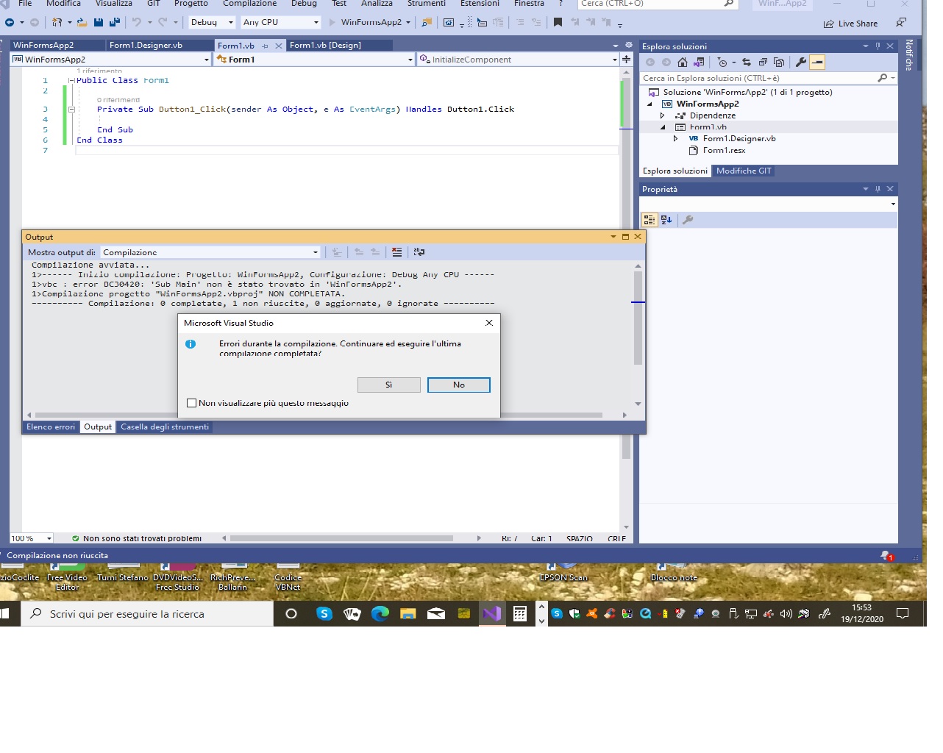Open File Explorer from the taskbar
943x753 pixels.
(x=408, y=613)
